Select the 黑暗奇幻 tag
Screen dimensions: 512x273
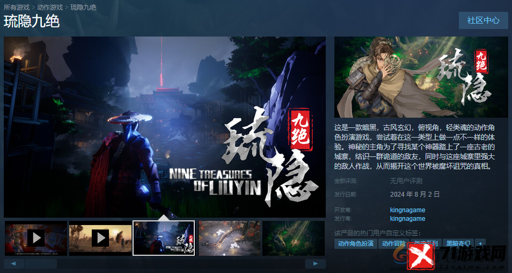click(458, 243)
